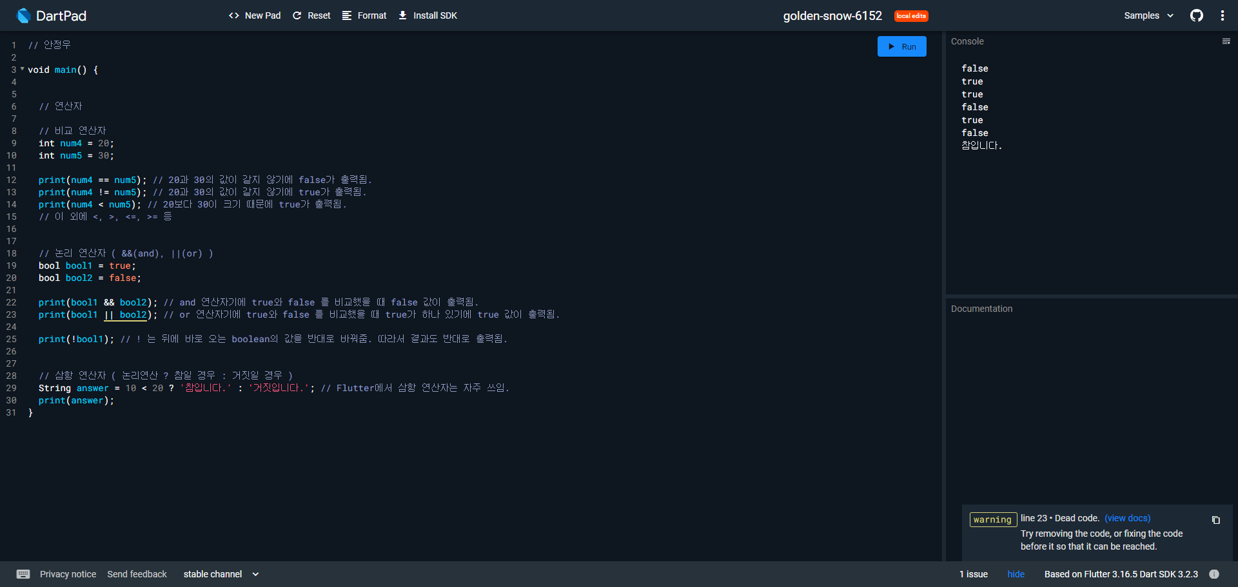Image resolution: width=1238 pixels, height=587 pixels.
Task: Open the stable channel dropdown
Action: tap(221, 574)
